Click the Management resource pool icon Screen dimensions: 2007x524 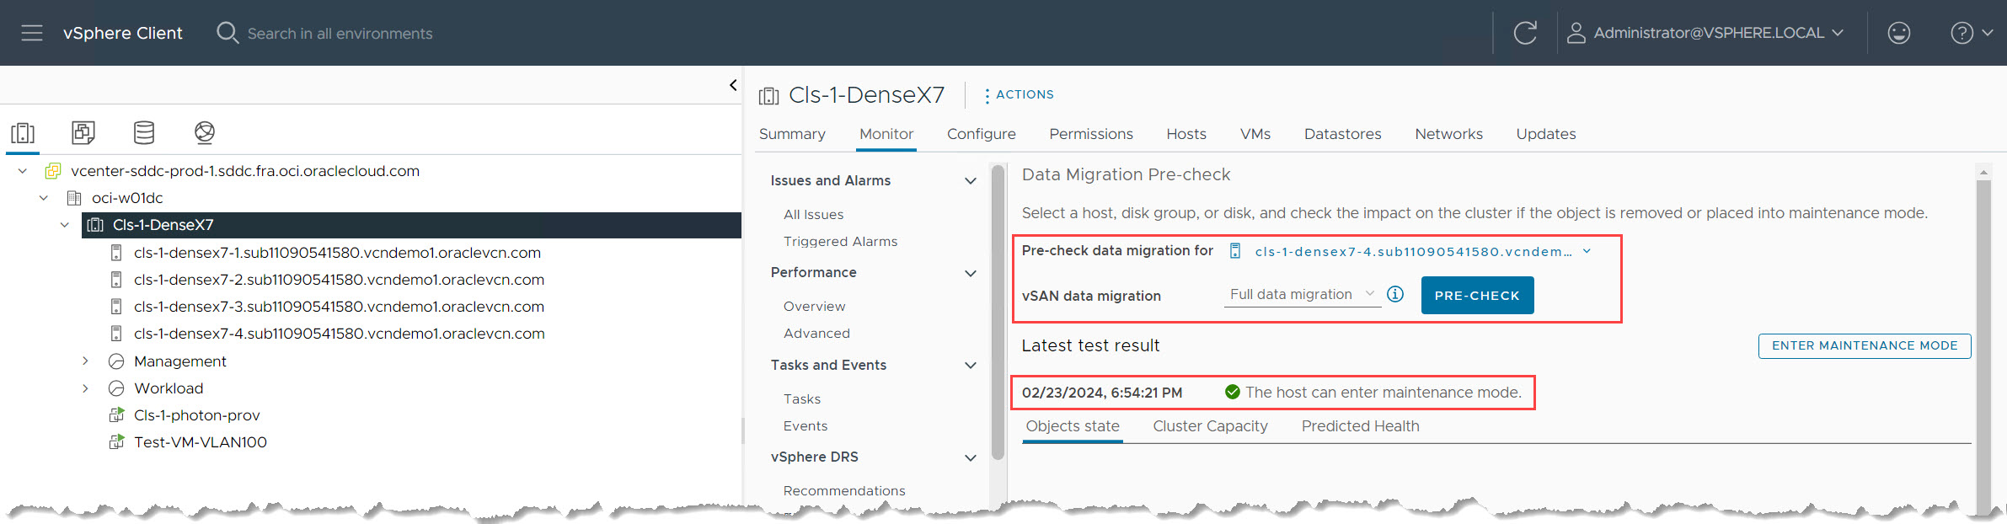pyautogui.click(x=116, y=361)
